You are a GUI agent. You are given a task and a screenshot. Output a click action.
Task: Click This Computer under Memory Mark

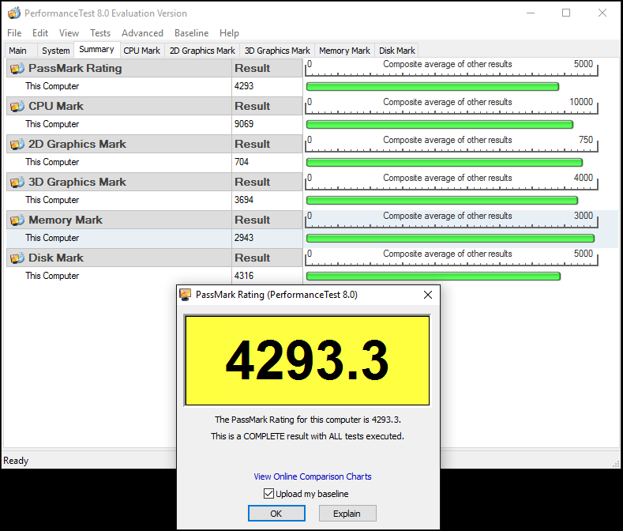coord(52,238)
